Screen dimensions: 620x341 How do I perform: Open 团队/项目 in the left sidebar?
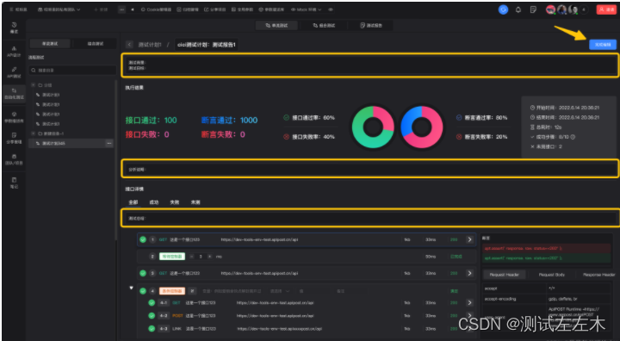[14, 159]
